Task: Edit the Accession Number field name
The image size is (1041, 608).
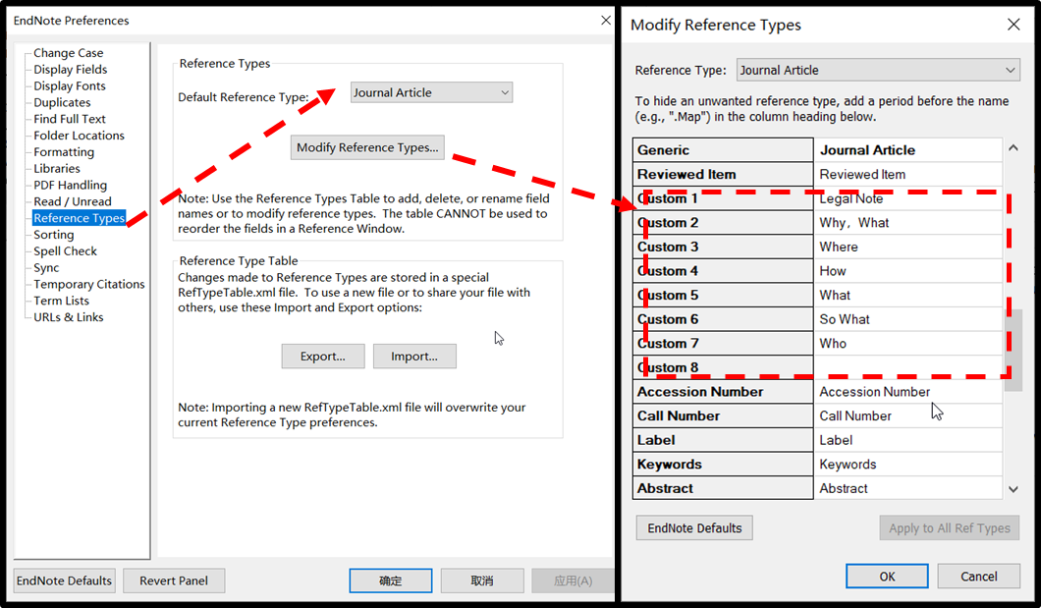Action: click(x=907, y=392)
